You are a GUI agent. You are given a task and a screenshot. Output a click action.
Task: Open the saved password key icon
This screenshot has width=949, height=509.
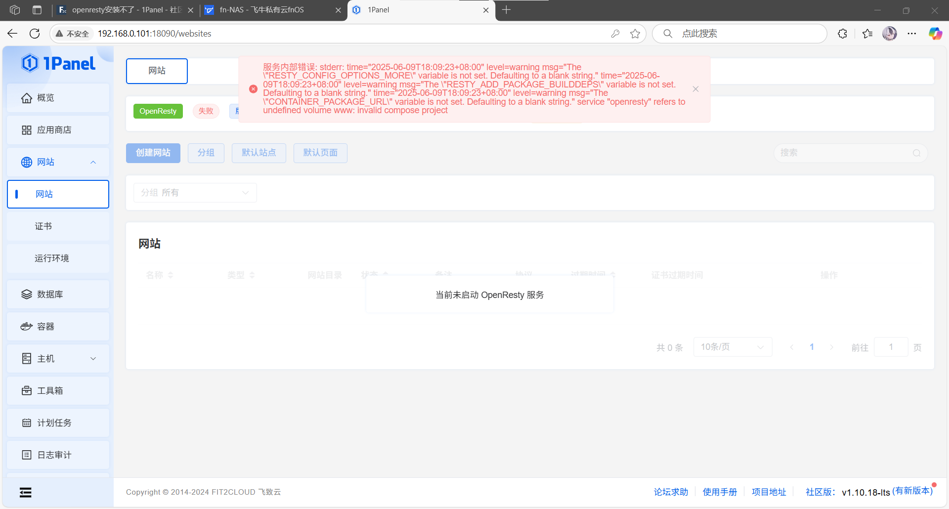pyautogui.click(x=615, y=34)
